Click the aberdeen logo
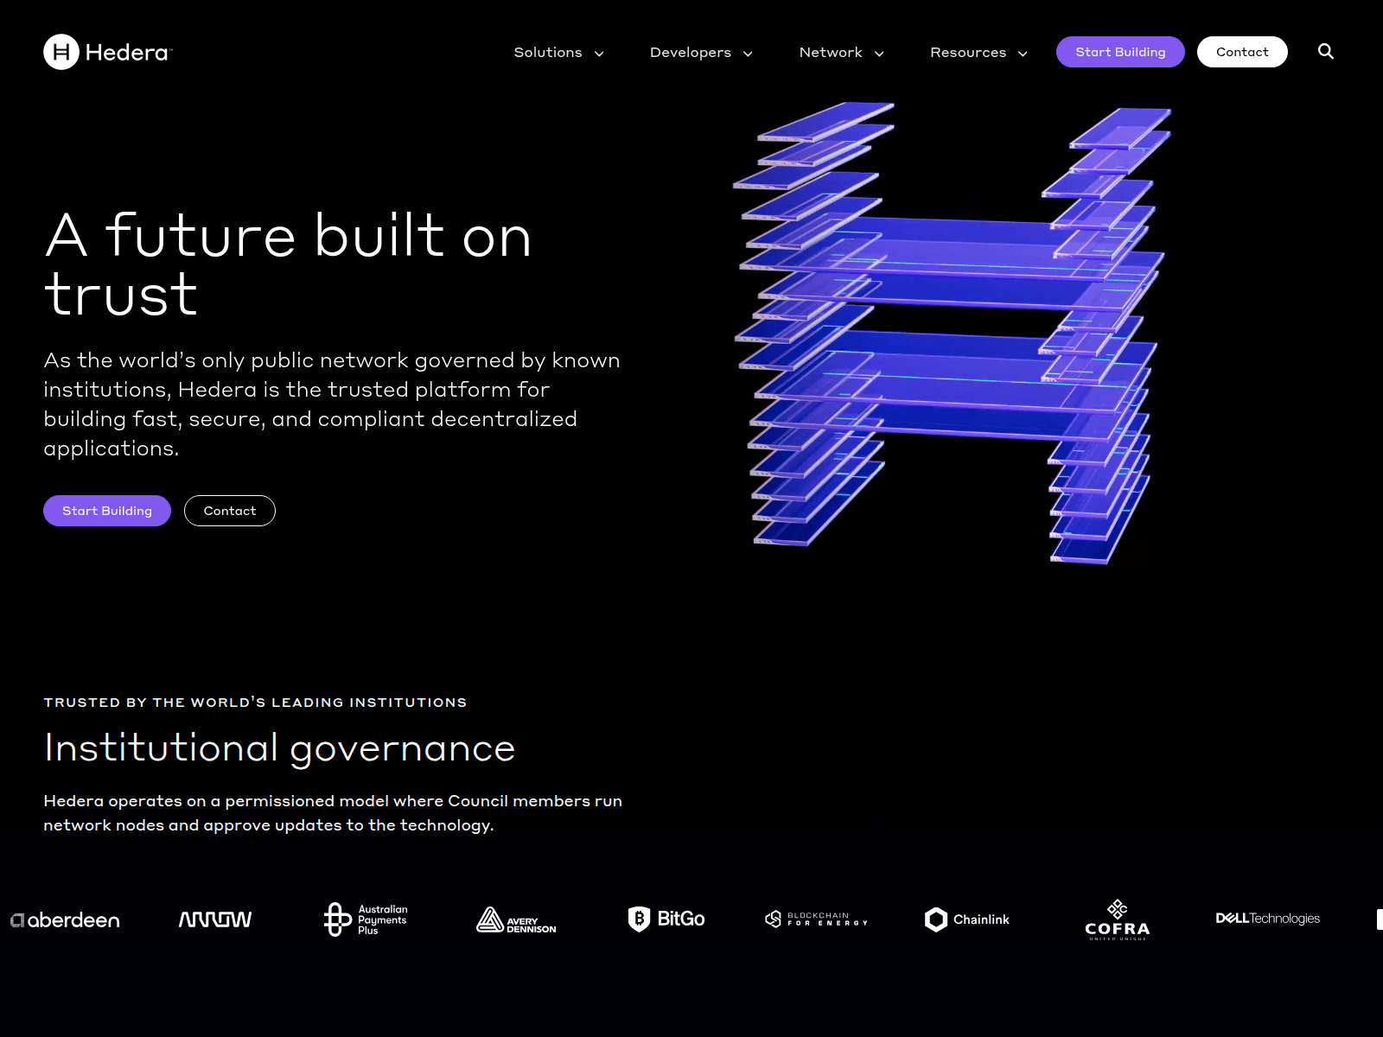The height and width of the screenshot is (1037, 1383). point(65,920)
